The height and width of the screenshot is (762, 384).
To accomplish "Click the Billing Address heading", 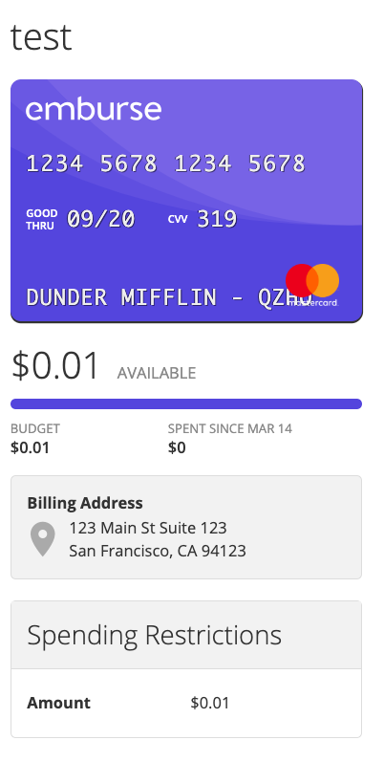I will (85, 503).
